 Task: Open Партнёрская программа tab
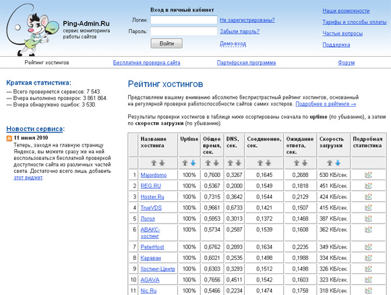tap(246, 63)
